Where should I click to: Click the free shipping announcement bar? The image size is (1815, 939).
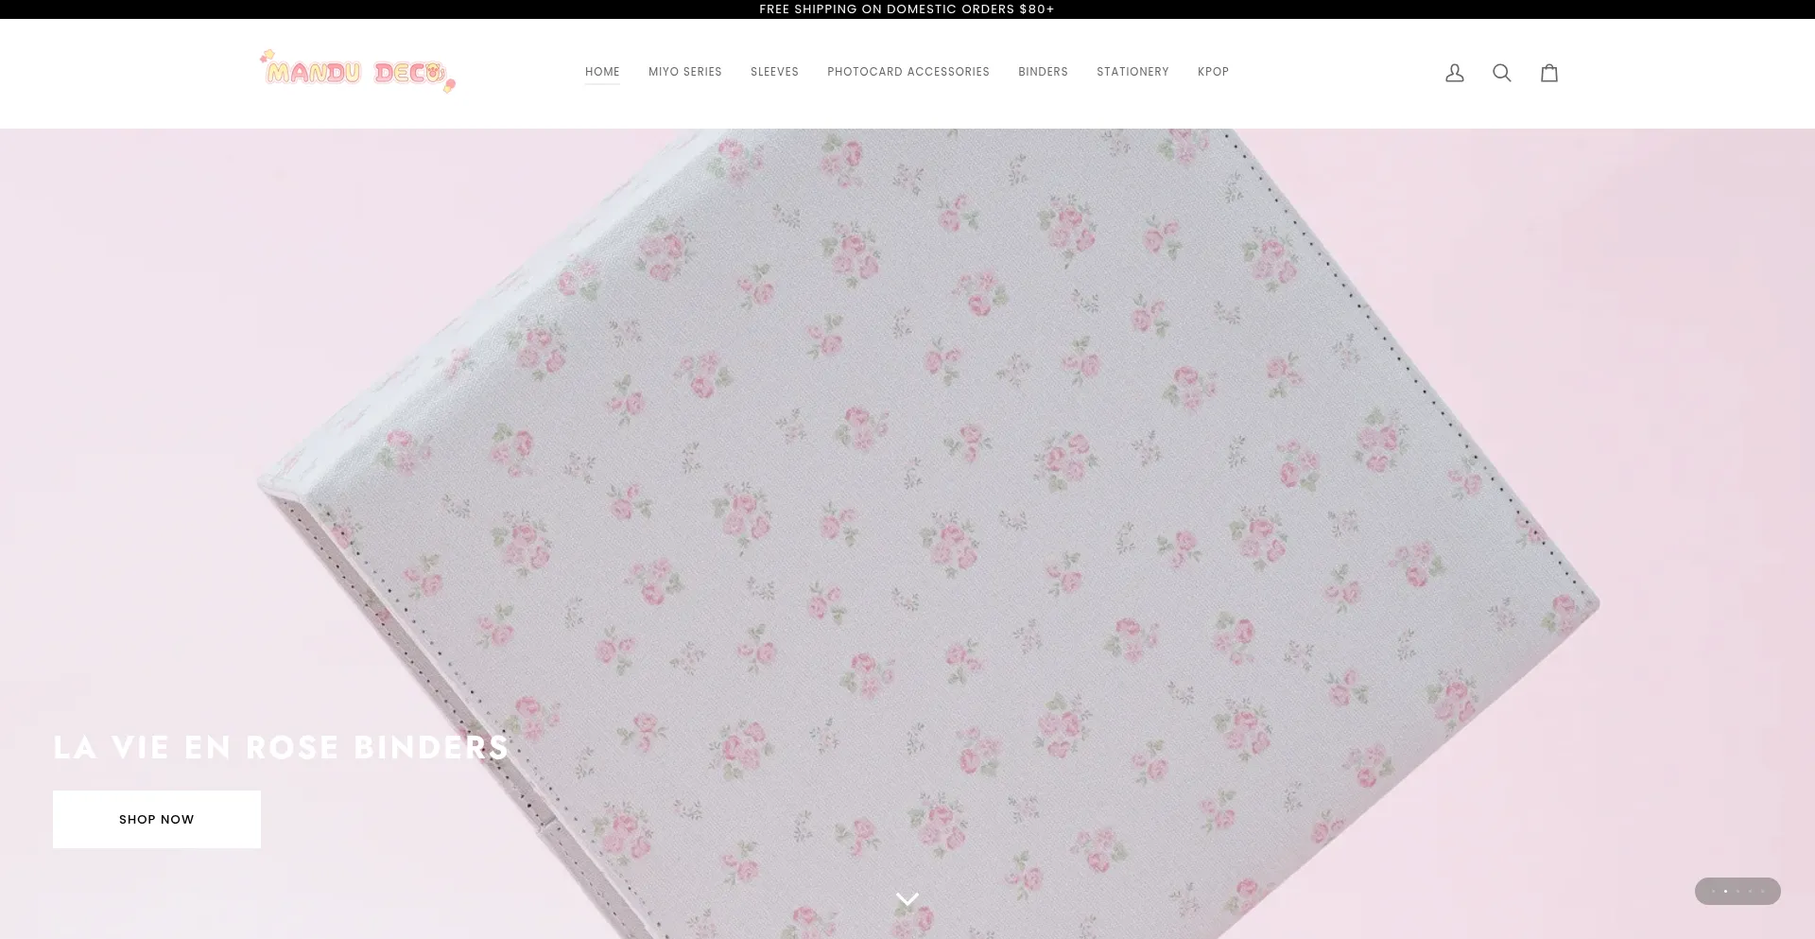coord(907,9)
